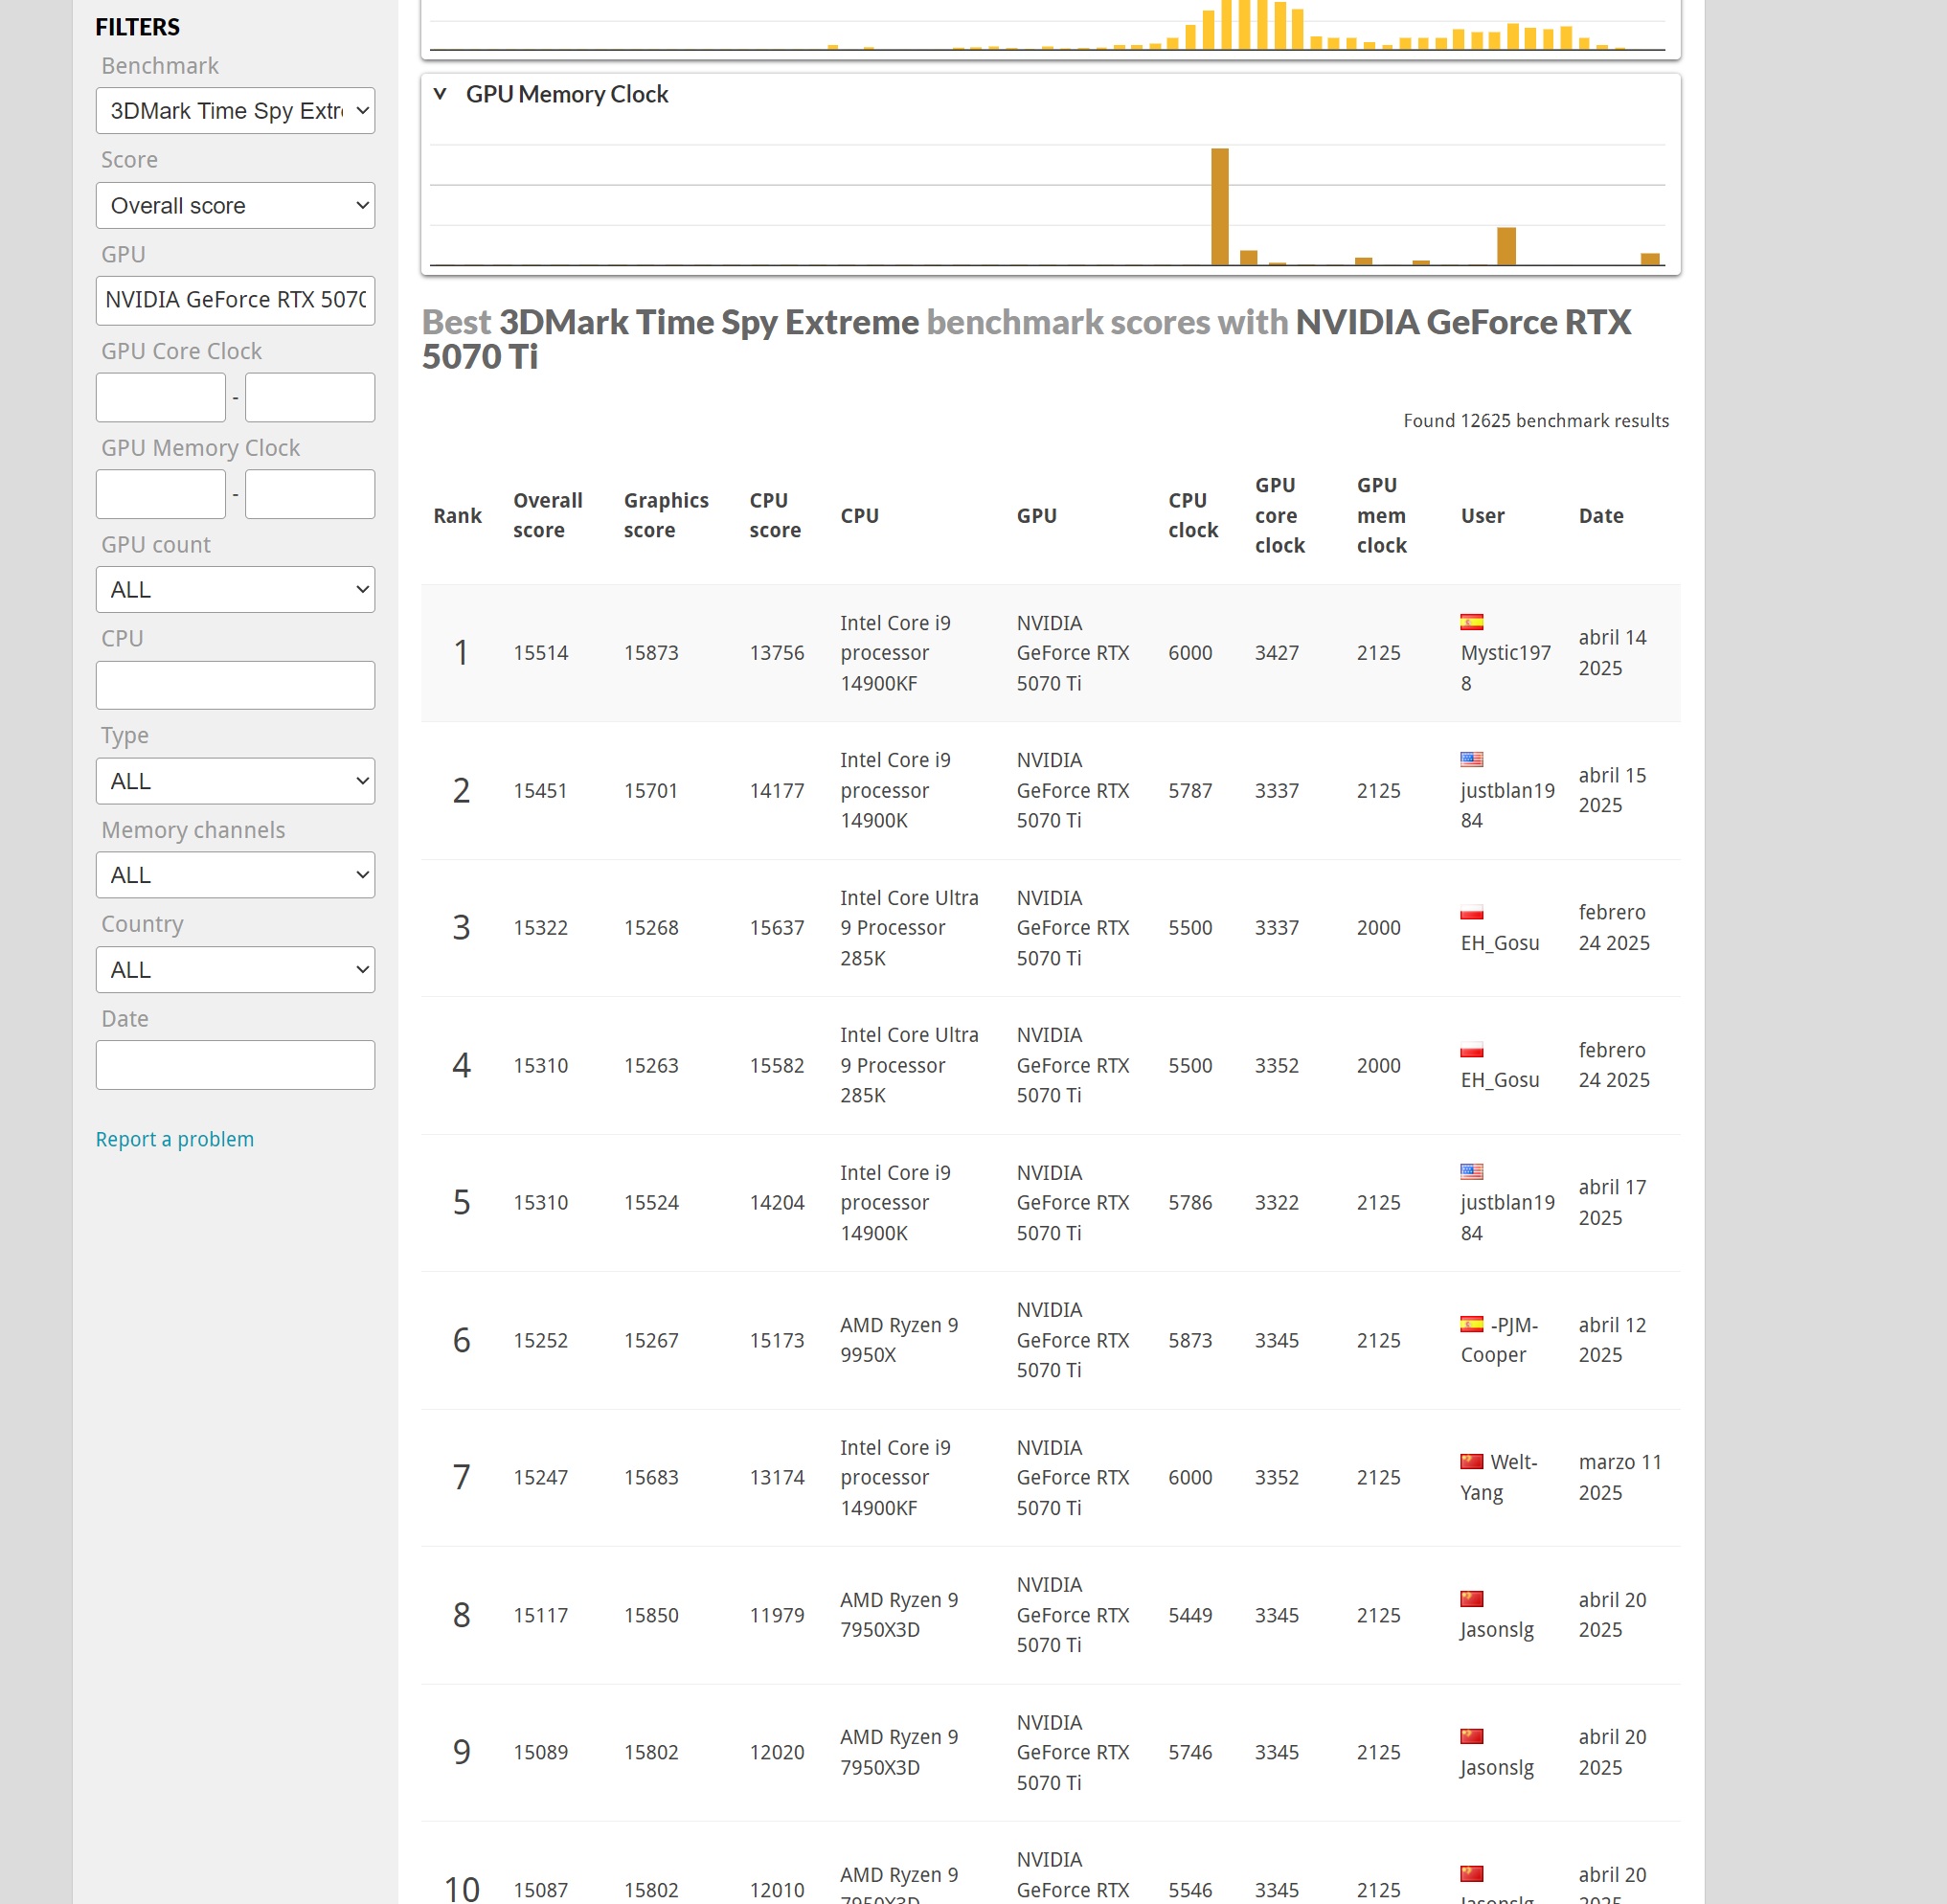Click user Welt-Yang in rank 7 row
This screenshot has width=1947, height=1904.
coord(1499,1477)
